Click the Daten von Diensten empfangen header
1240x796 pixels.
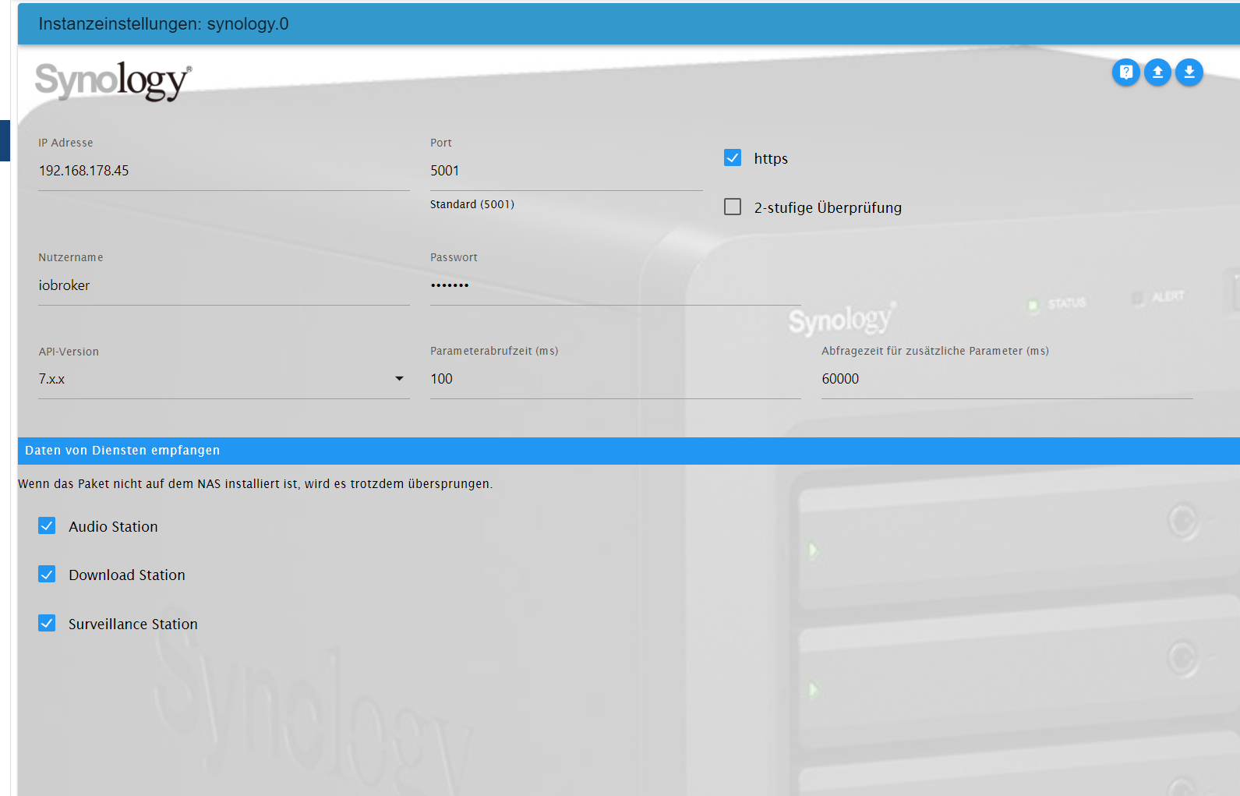628,451
